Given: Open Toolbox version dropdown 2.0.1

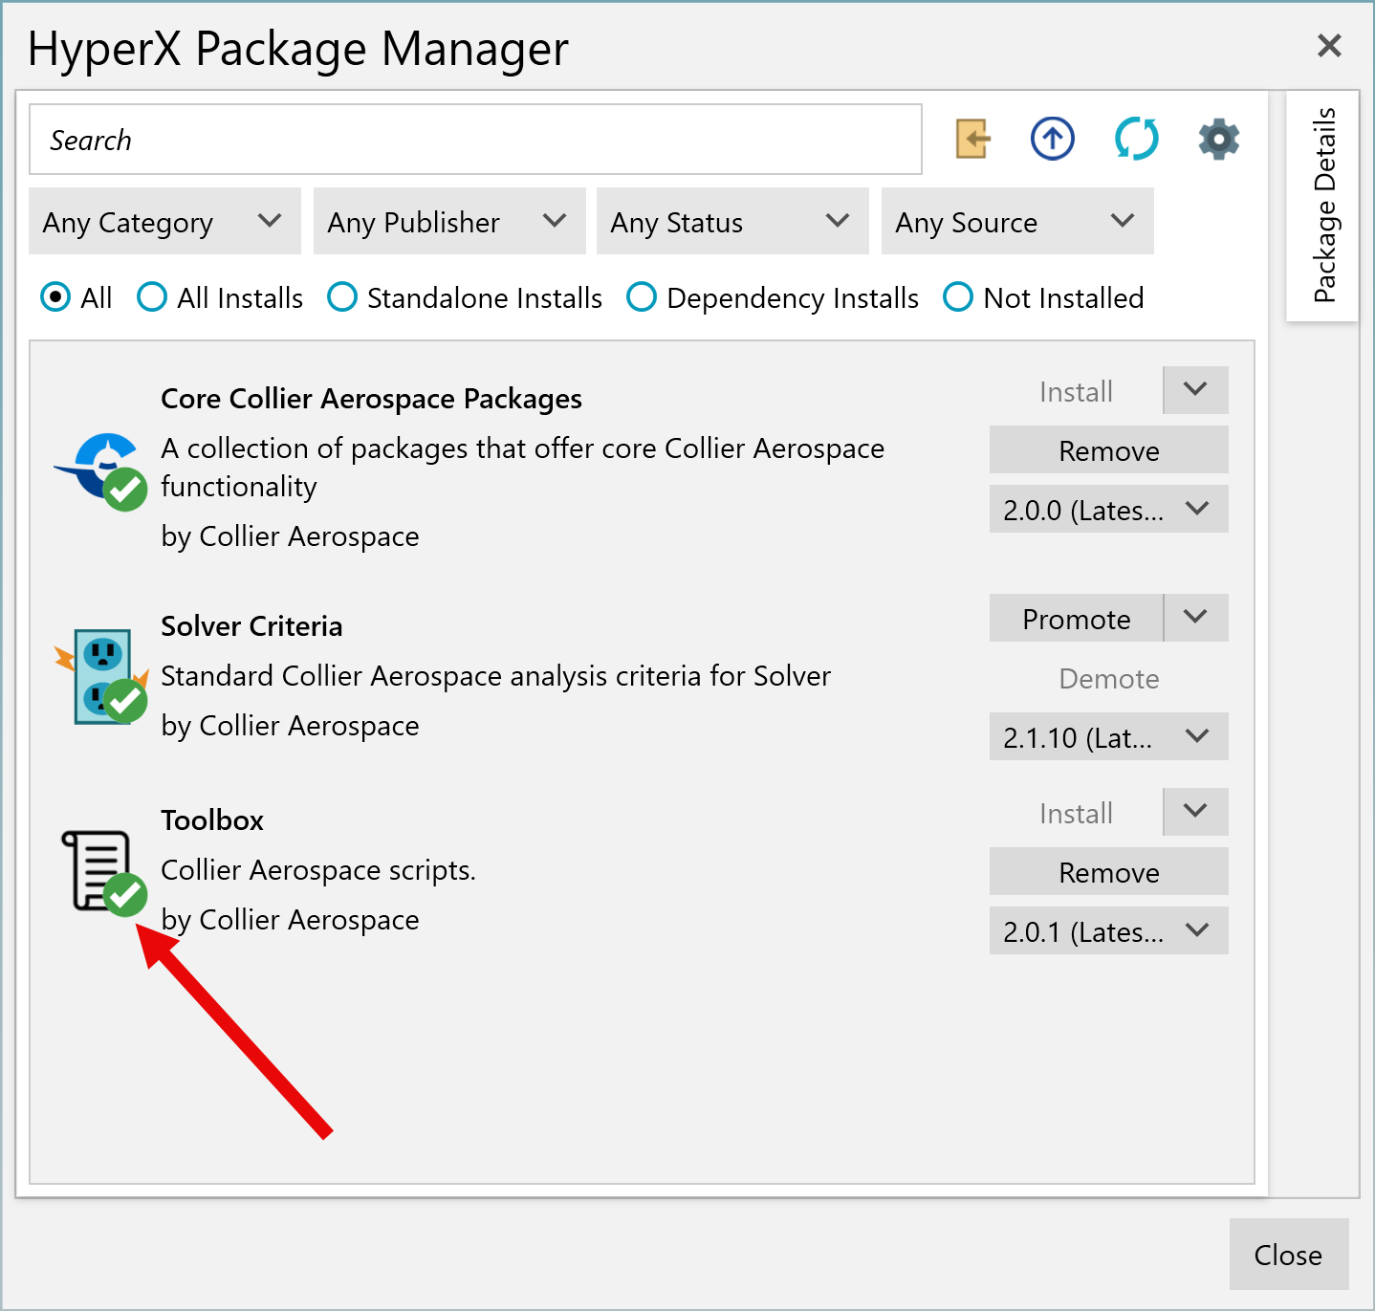Looking at the screenshot, I should [x=1109, y=930].
